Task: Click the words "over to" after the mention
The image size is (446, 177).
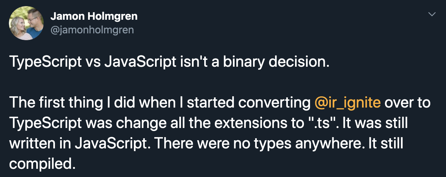Action: (407, 103)
